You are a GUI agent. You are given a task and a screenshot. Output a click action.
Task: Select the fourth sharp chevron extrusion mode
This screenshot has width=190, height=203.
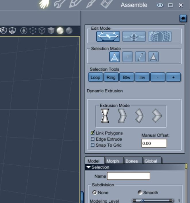click(x=157, y=116)
